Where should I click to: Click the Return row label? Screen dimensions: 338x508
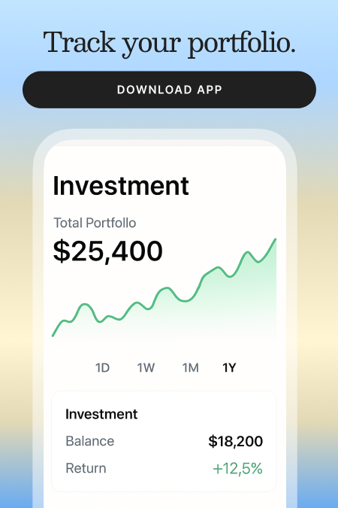tap(86, 468)
